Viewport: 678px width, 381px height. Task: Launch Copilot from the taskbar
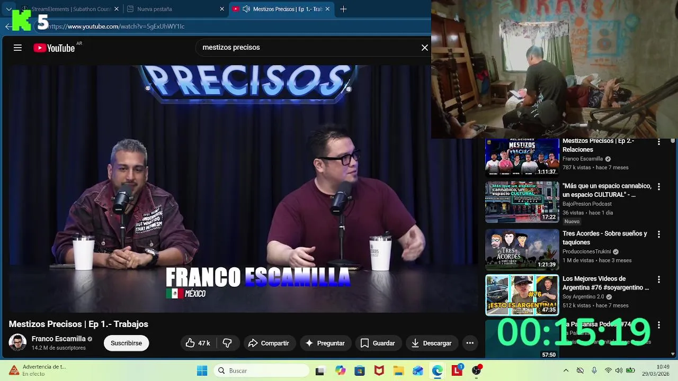point(340,371)
